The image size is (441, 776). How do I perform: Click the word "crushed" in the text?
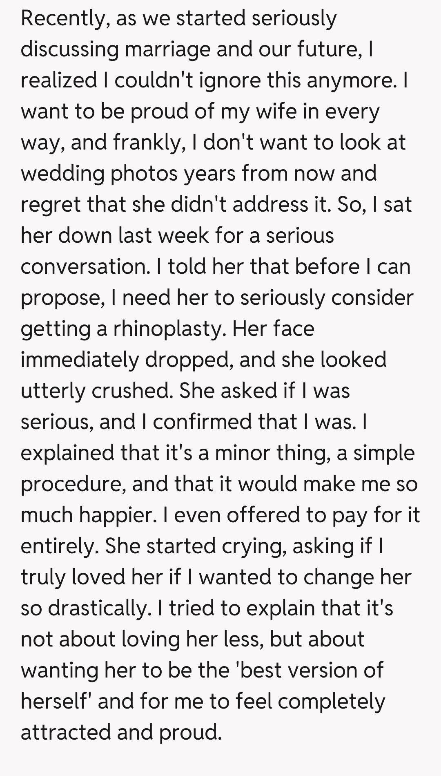[130, 391]
